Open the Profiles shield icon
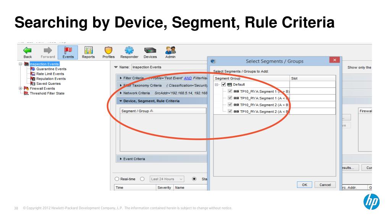The image size is (391, 220). pyautogui.click(x=108, y=50)
